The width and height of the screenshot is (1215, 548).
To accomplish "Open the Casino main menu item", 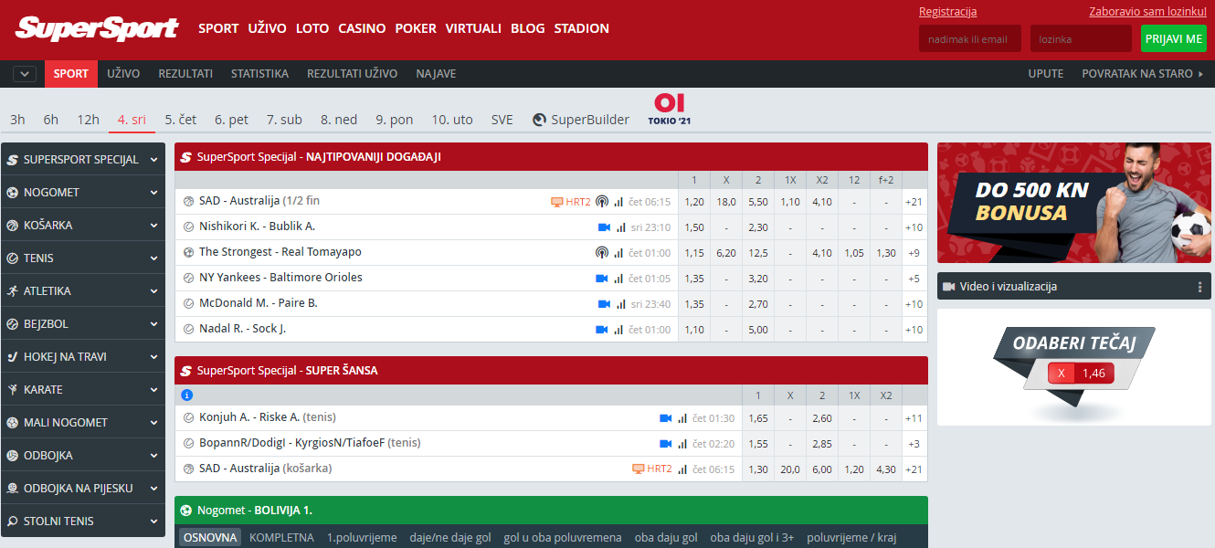I will pos(362,28).
